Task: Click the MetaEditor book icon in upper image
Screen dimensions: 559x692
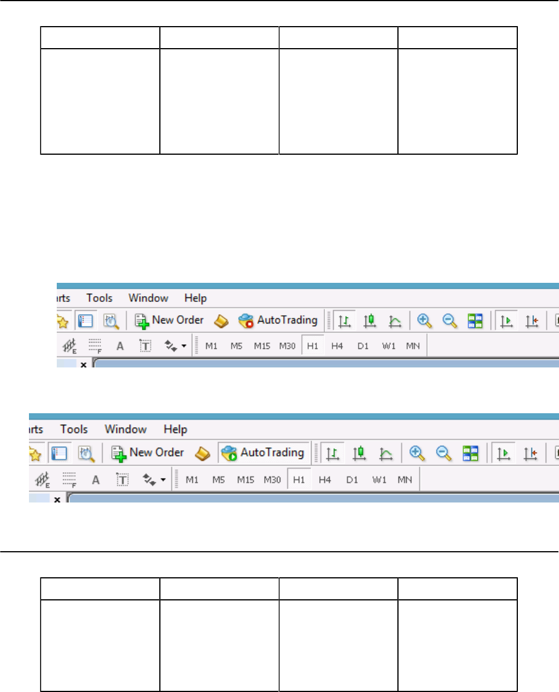Action: tap(221, 321)
